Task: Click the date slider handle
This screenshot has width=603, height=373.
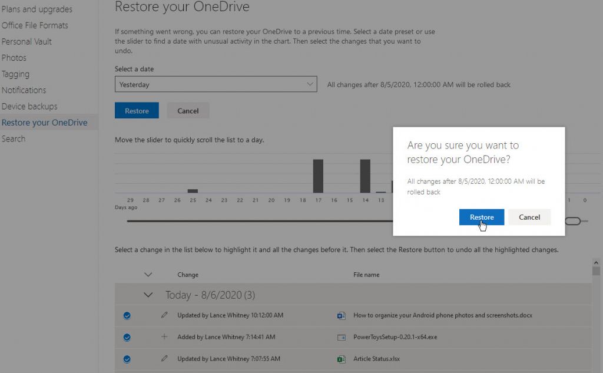Action: pyautogui.click(x=574, y=221)
